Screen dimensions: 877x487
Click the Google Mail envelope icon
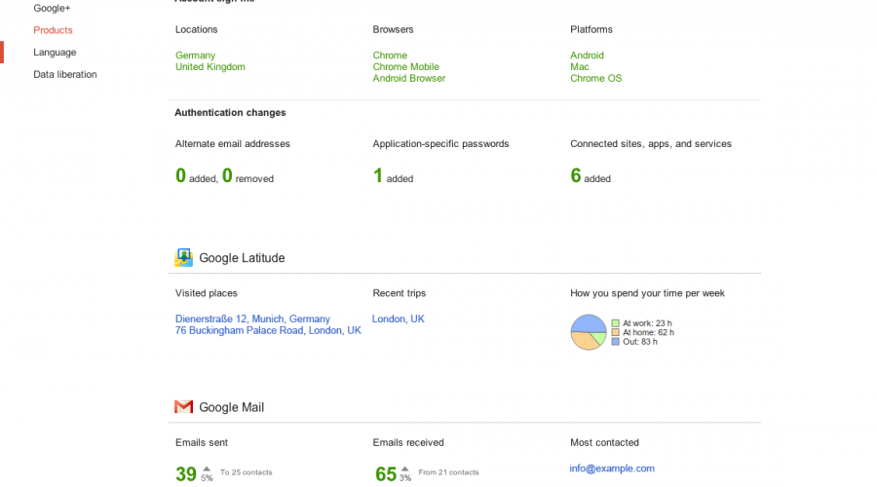click(183, 406)
